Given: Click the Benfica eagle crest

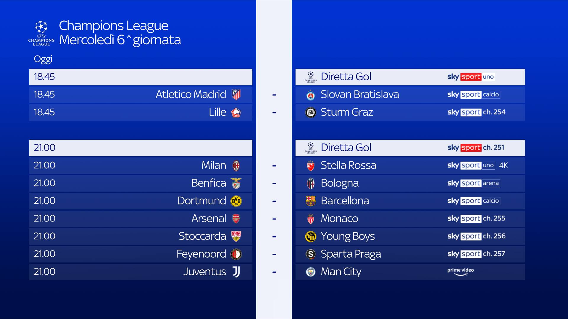Looking at the screenshot, I should (x=236, y=183).
